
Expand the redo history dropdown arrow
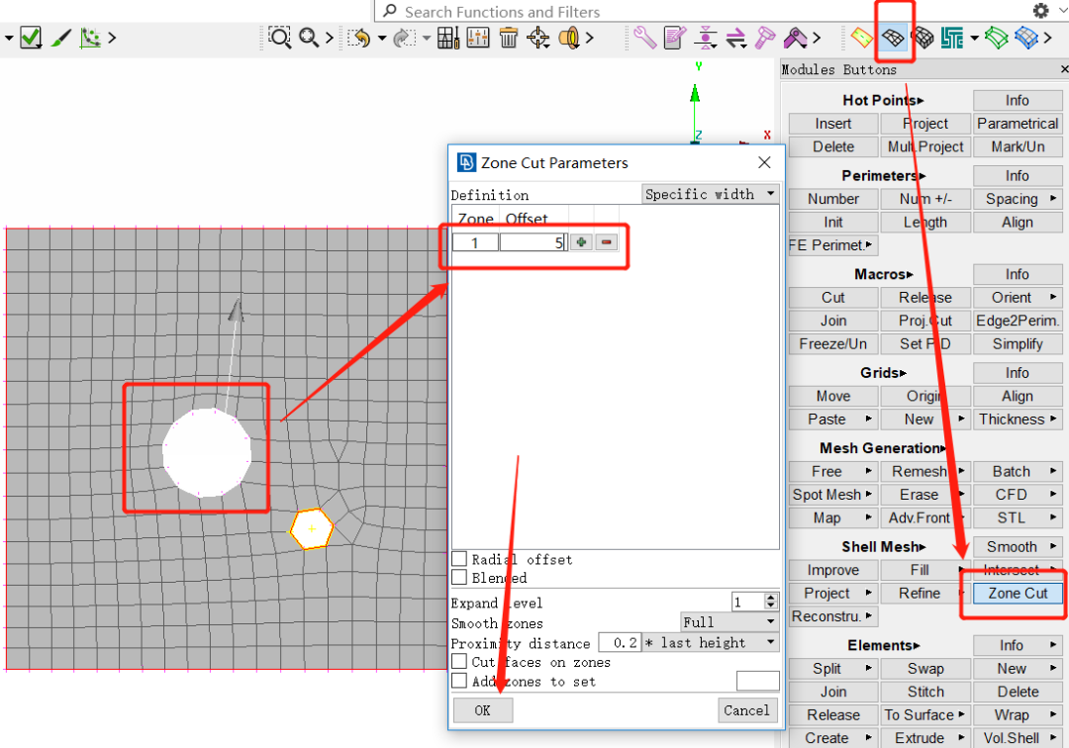click(x=426, y=38)
